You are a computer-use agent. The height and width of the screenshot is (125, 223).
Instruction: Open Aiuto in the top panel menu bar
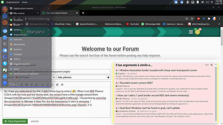(25, 2)
